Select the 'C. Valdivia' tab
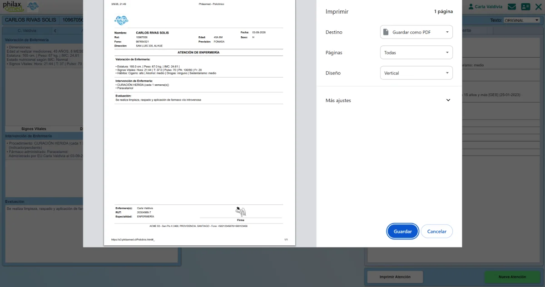This screenshot has height=287, width=545. click(27, 31)
